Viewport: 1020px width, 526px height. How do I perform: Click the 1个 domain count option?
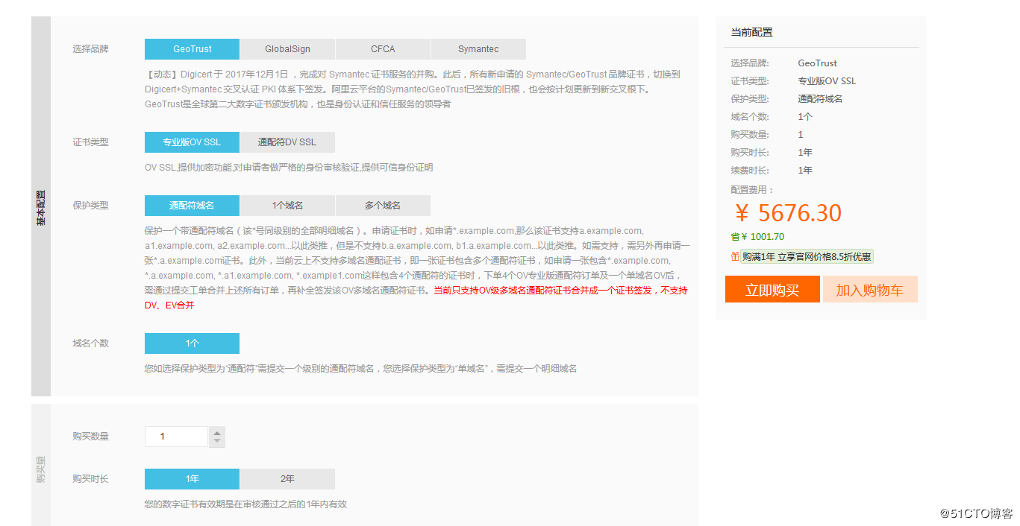(192, 343)
